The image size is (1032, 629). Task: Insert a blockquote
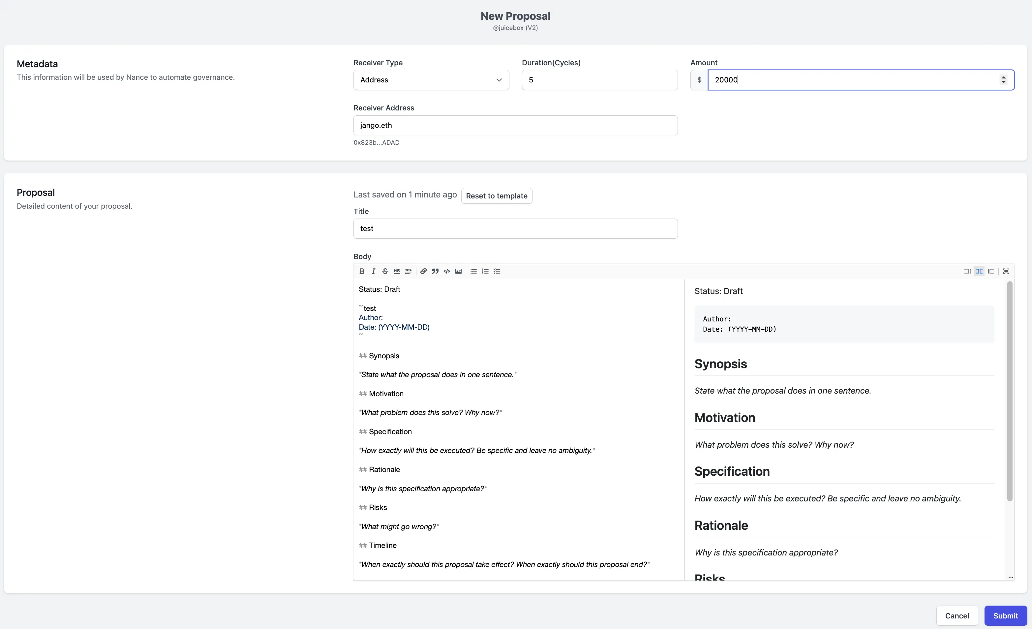[x=436, y=271]
